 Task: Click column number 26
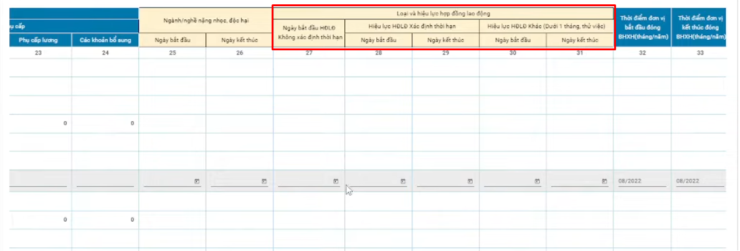click(x=239, y=53)
